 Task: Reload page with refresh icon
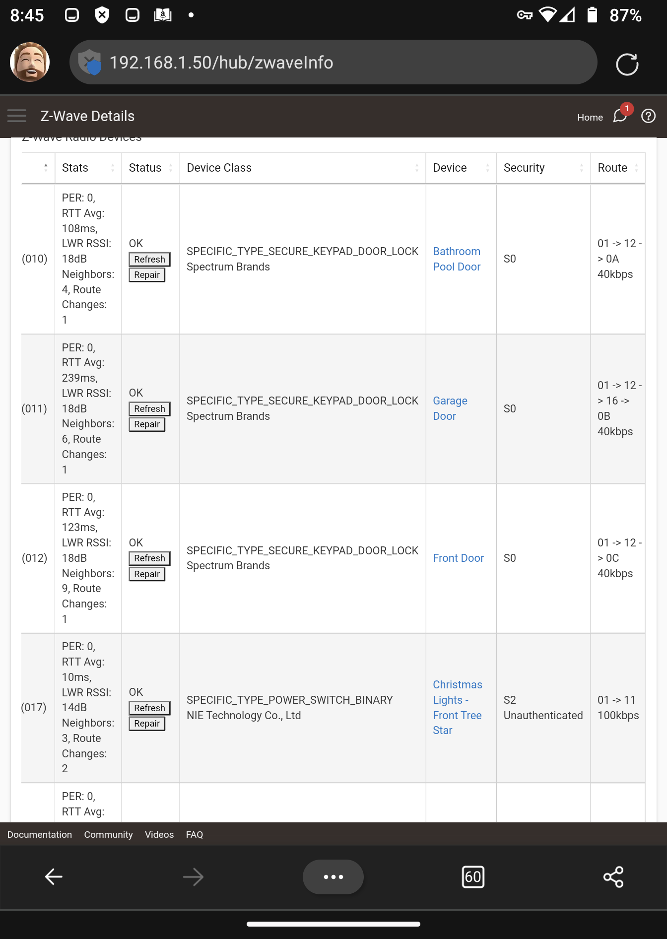point(627,64)
